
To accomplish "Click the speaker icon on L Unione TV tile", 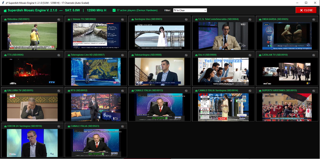I will 122,19.
